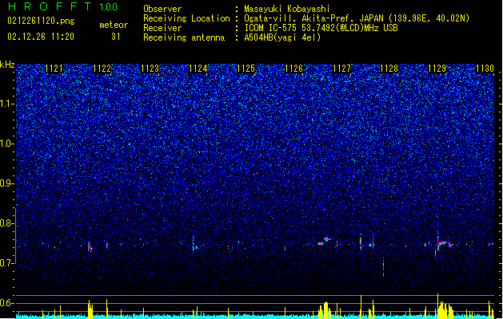Click the curved meteor echo before 1127
503x319 pixels.
(325, 241)
